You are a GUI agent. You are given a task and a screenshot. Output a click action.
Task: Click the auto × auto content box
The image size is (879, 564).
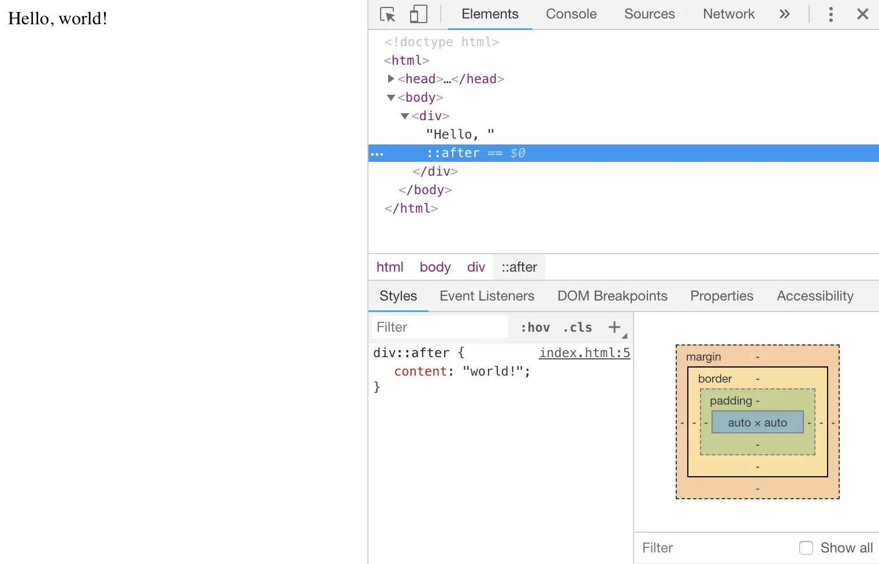click(x=757, y=422)
